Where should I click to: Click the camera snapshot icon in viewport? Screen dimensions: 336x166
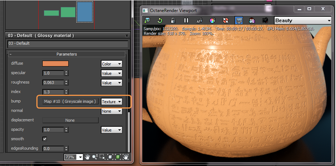tap(265, 21)
